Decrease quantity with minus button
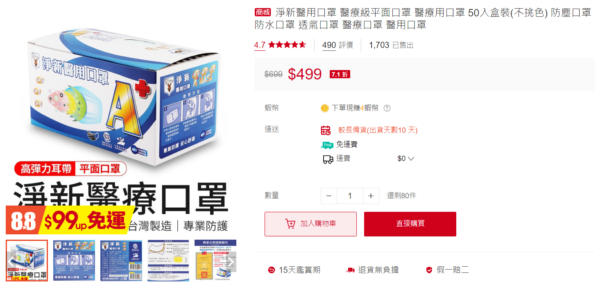The height and width of the screenshot is (288, 607). click(x=329, y=196)
